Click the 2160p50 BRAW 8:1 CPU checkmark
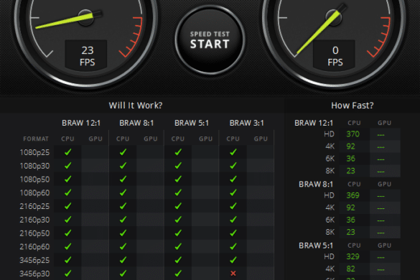 (123, 233)
